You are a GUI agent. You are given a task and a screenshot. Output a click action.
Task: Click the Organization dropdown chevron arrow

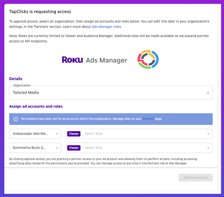[x=208, y=93]
